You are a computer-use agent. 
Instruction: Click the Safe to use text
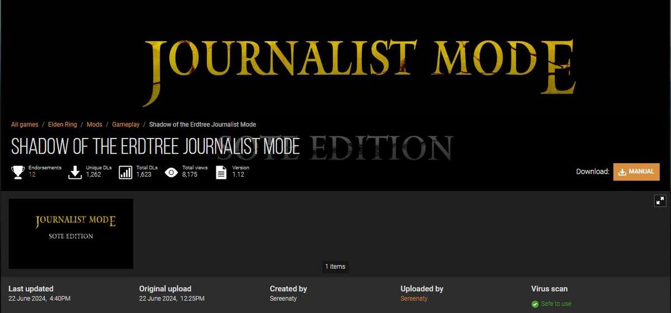pyautogui.click(x=556, y=303)
